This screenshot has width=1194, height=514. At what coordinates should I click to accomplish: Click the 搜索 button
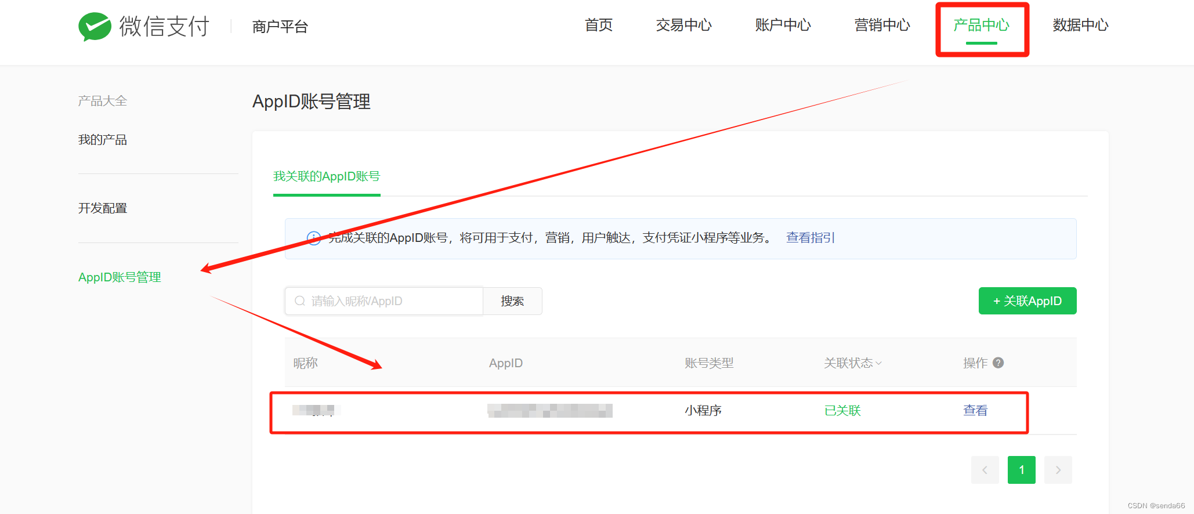click(x=512, y=301)
